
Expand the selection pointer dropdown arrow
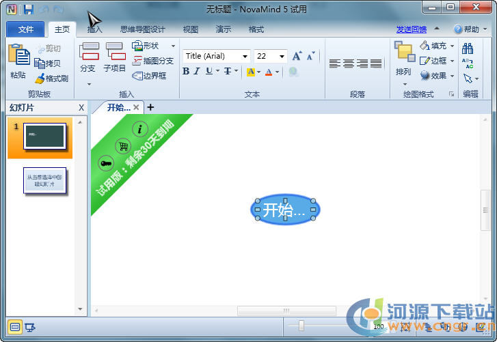(x=477, y=79)
